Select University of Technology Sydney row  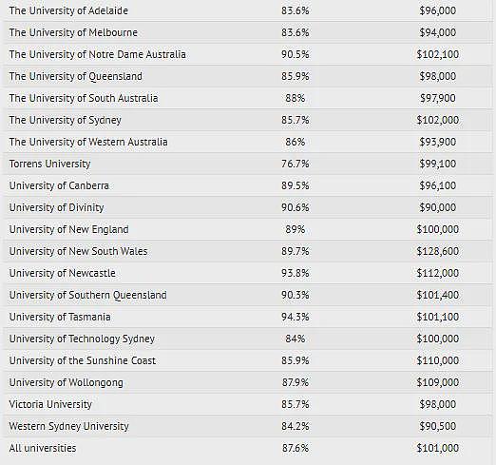click(x=248, y=339)
